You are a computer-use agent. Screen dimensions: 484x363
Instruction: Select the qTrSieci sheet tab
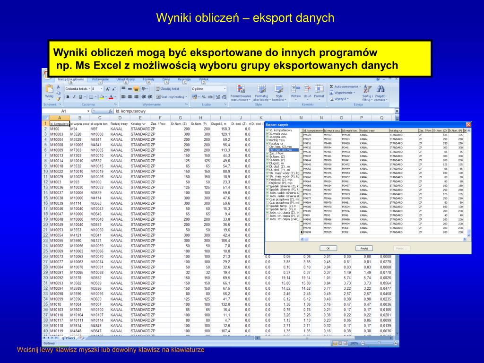68,338
